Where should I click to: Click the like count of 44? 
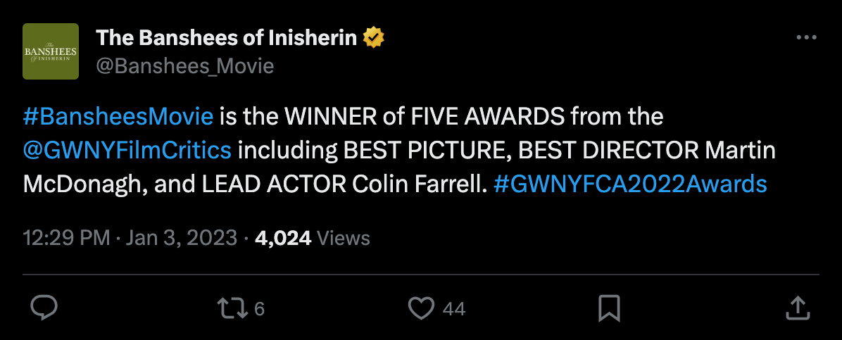tap(454, 308)
